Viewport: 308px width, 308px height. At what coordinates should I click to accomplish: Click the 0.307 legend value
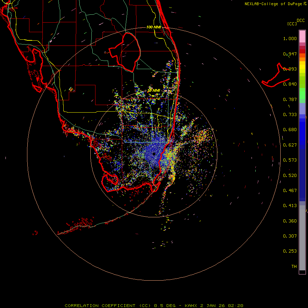(290, 236)
